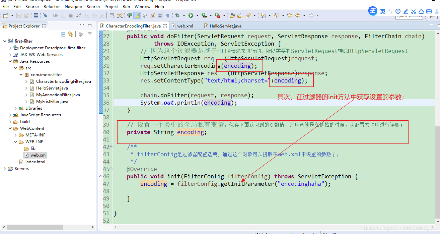
Task: Click the Terminate debug icon
Action: pos(71,15)
